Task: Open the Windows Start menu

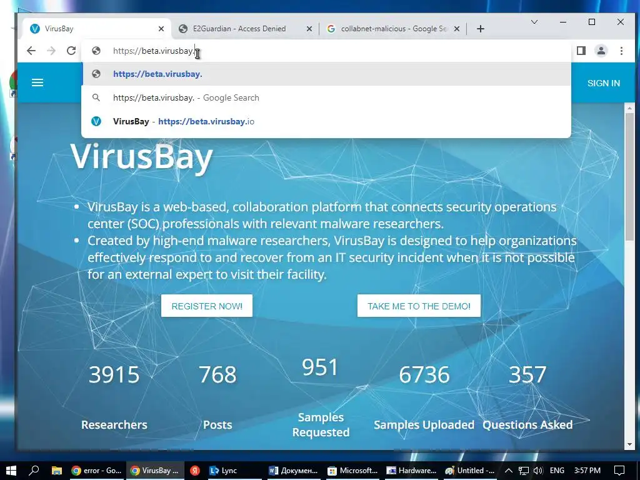Action: point(11,471)
